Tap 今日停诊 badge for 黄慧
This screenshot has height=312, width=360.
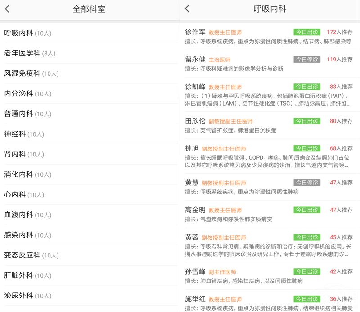click(x=307, y=183)
